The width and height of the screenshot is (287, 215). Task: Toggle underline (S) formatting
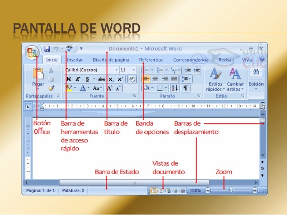tap(87, 79)
